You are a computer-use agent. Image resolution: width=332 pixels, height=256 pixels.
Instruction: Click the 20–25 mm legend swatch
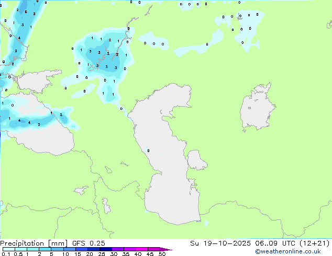pyautogui.click(x=94, y=249)
